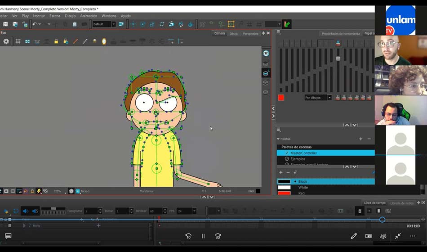Click the video draw pencil icon
Viewport: 427px width, 252px height.
pos(354,236)
